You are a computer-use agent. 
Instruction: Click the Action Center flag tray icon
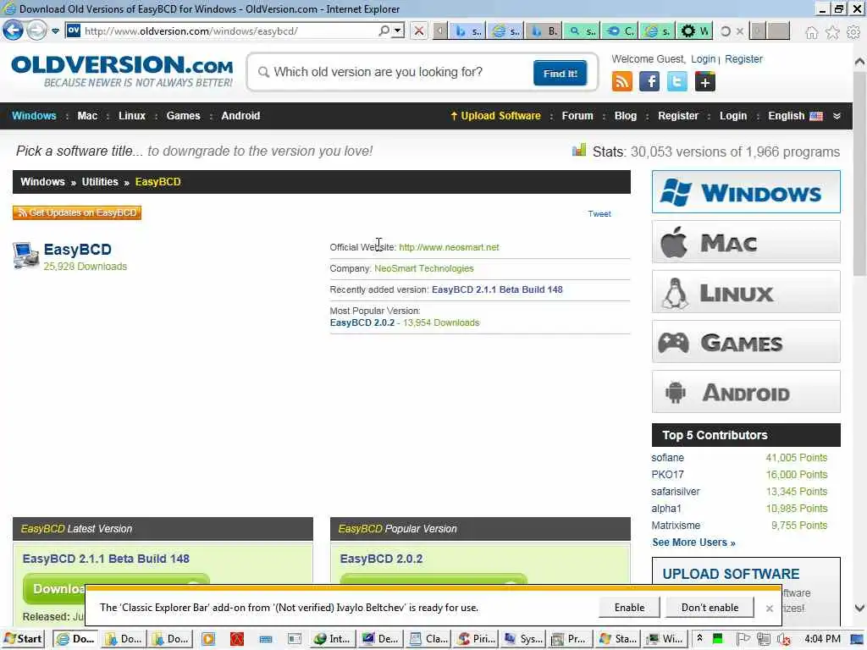(x=743, y=639)
